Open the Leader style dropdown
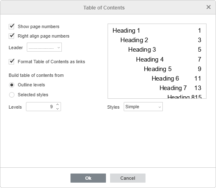Screen dimensions: 216x188 (x=44, y=47)
